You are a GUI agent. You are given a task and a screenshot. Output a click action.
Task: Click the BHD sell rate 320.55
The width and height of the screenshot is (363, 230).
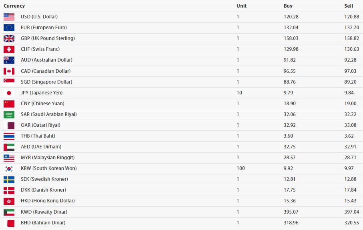click(x=352, y=222)
